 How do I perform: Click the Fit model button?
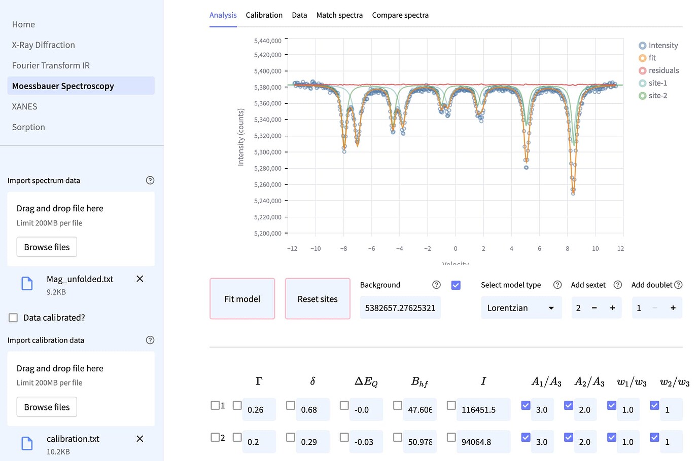[242, 298]
